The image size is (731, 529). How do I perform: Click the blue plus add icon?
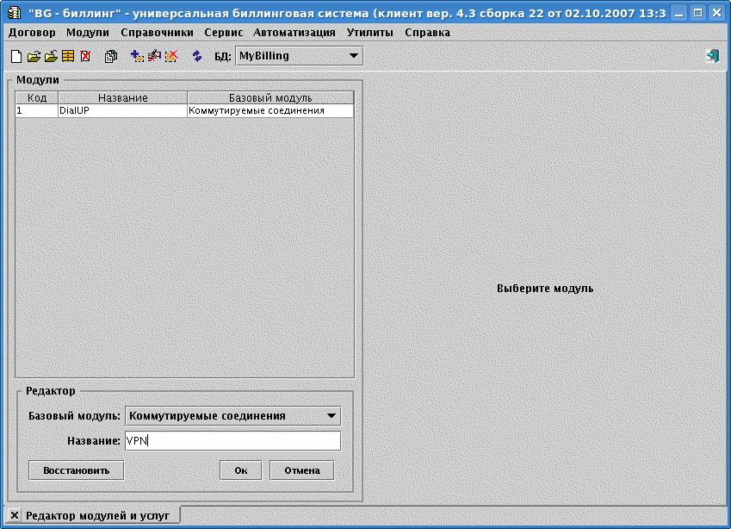pos(137,56)
